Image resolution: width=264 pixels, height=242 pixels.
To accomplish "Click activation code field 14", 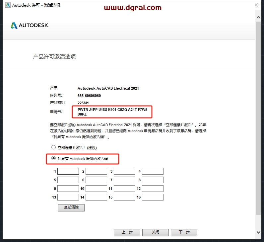I will click(x=96, y=197).
